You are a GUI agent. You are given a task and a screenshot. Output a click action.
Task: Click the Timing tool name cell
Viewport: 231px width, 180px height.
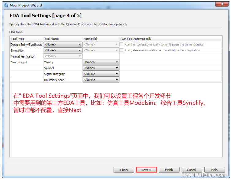[63, 62]
